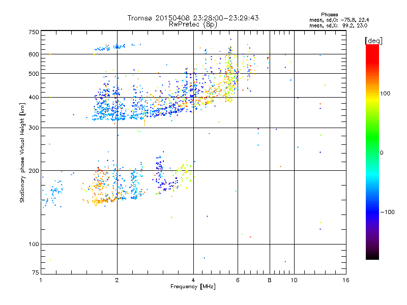The width and height of the screenshot is (407, 305).
Task: Click the x-axis '2' tick label
Action: (117, 280)
